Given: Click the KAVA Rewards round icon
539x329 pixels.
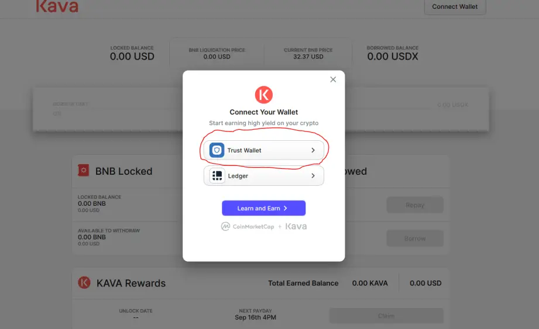Looking at the screenshot, I should (84, 283).
